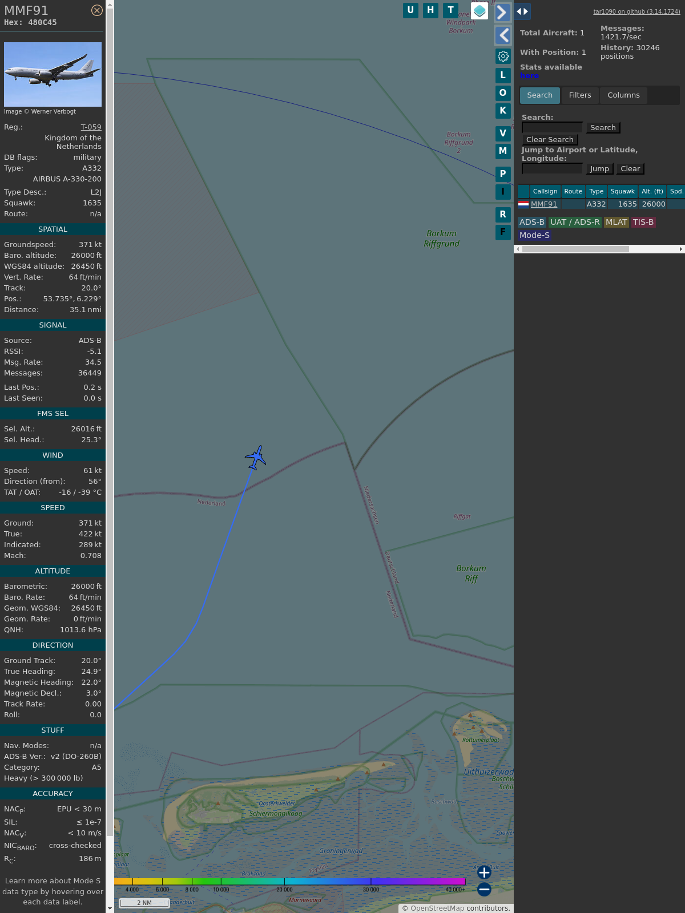Sort table by Callsign column
The image size is (685, 913).
pos(545,192)
